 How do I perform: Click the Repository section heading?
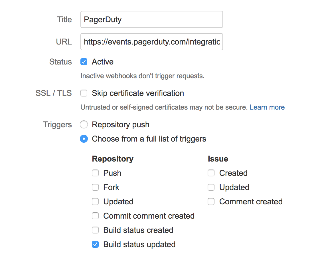(113, 159)
